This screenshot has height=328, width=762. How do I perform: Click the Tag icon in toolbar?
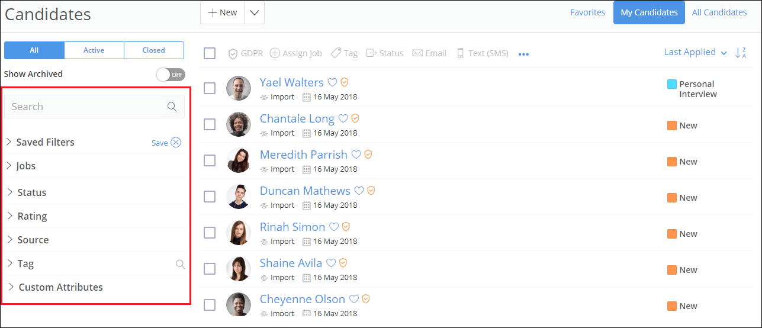pos(336,53)
